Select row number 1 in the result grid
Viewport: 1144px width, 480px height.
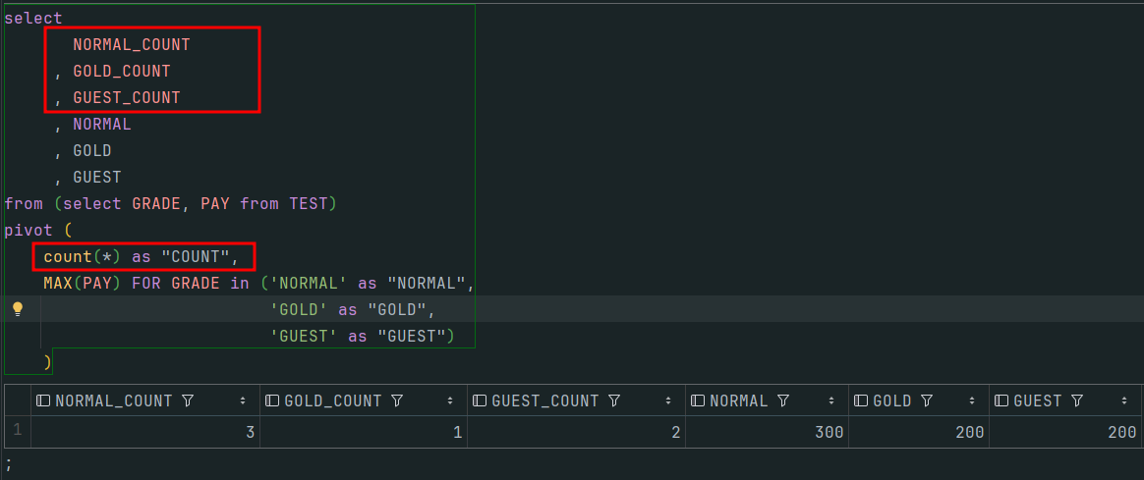click(x=17, y=431)
